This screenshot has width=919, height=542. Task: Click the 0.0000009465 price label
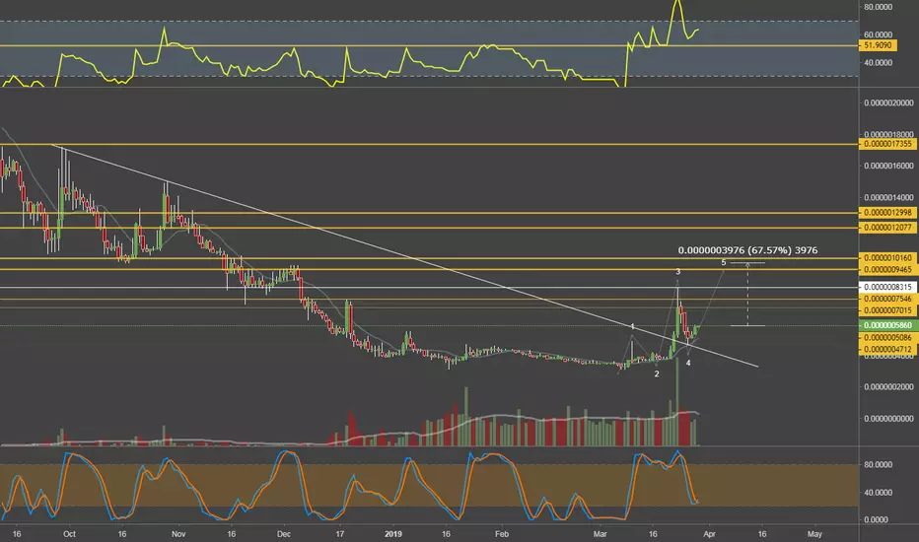coord(887,270)
